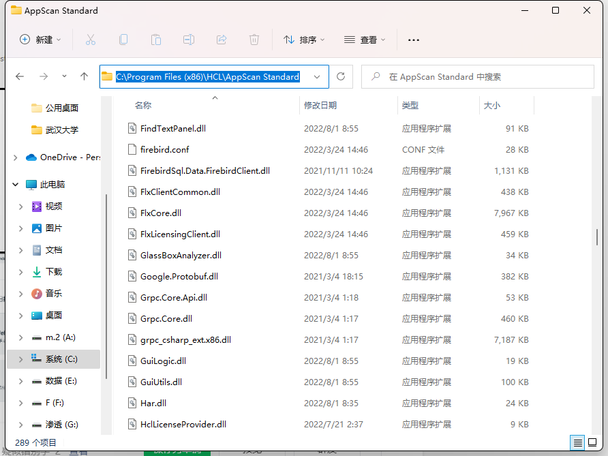Image resolution: width=608 pixels, height=456 pixels.
Task: Open the 查看 (View) dropdown
Action: 365,40
